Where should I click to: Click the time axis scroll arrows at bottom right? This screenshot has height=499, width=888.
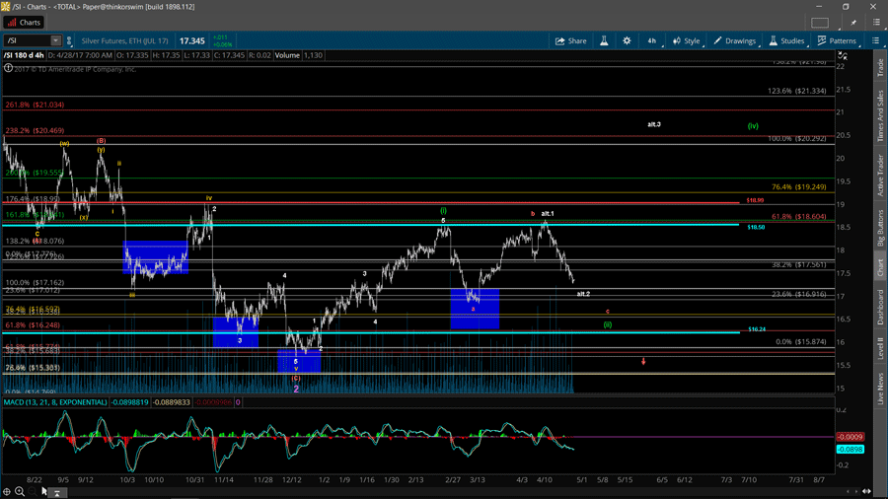click(866, 491)
